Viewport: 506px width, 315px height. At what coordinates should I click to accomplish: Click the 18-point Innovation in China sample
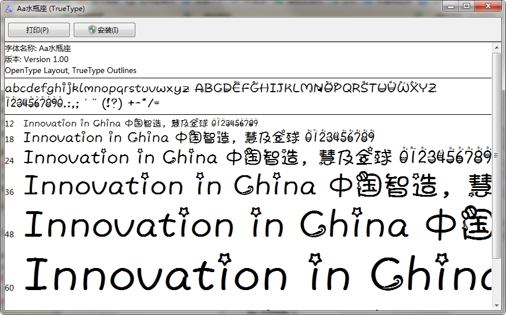coord(199,137)
